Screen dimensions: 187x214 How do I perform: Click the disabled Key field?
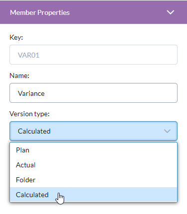(x=93, y=55)
